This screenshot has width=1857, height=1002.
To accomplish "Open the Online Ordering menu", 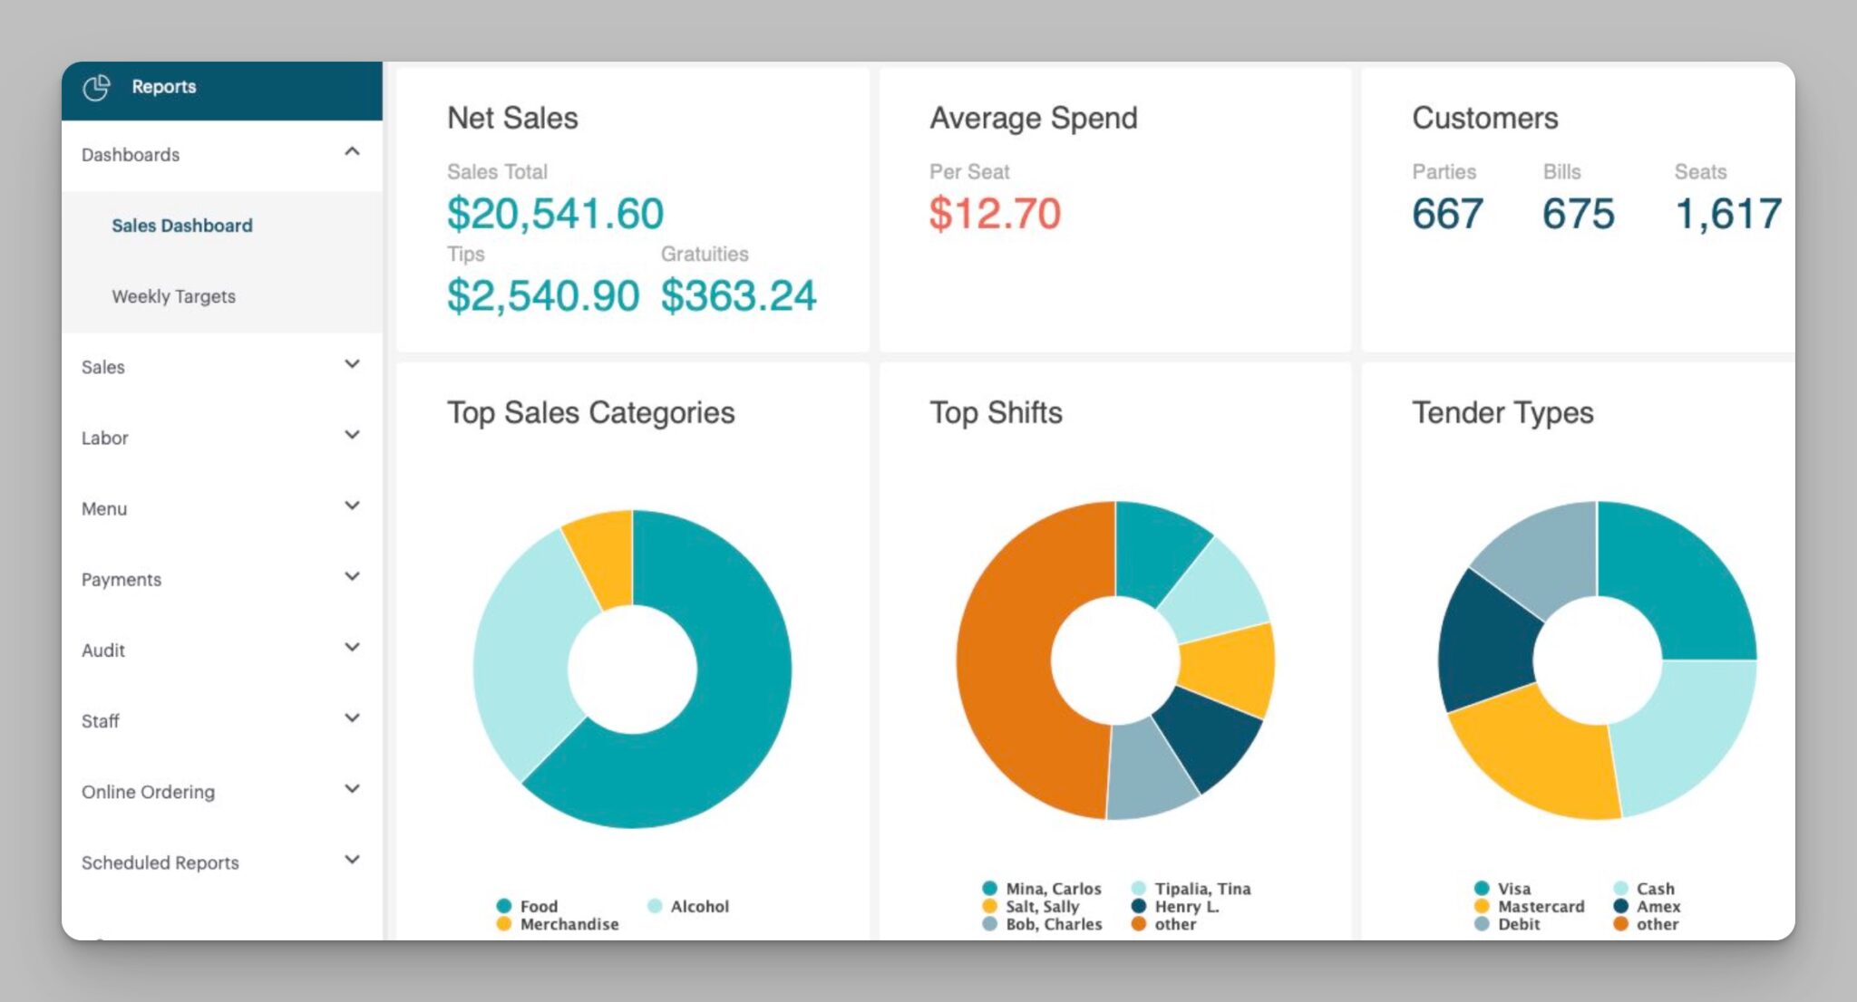I will [x=222, y=792].
